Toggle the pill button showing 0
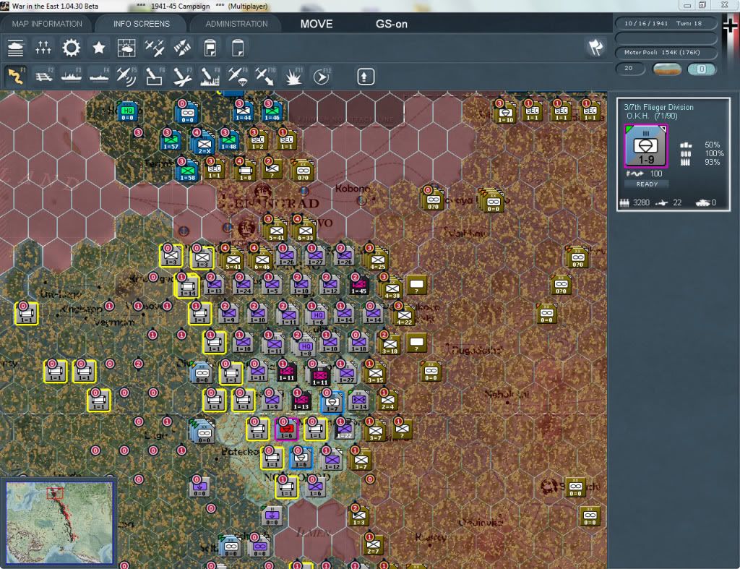This screenshot has width=740, height=569. (x=701, y=69)
